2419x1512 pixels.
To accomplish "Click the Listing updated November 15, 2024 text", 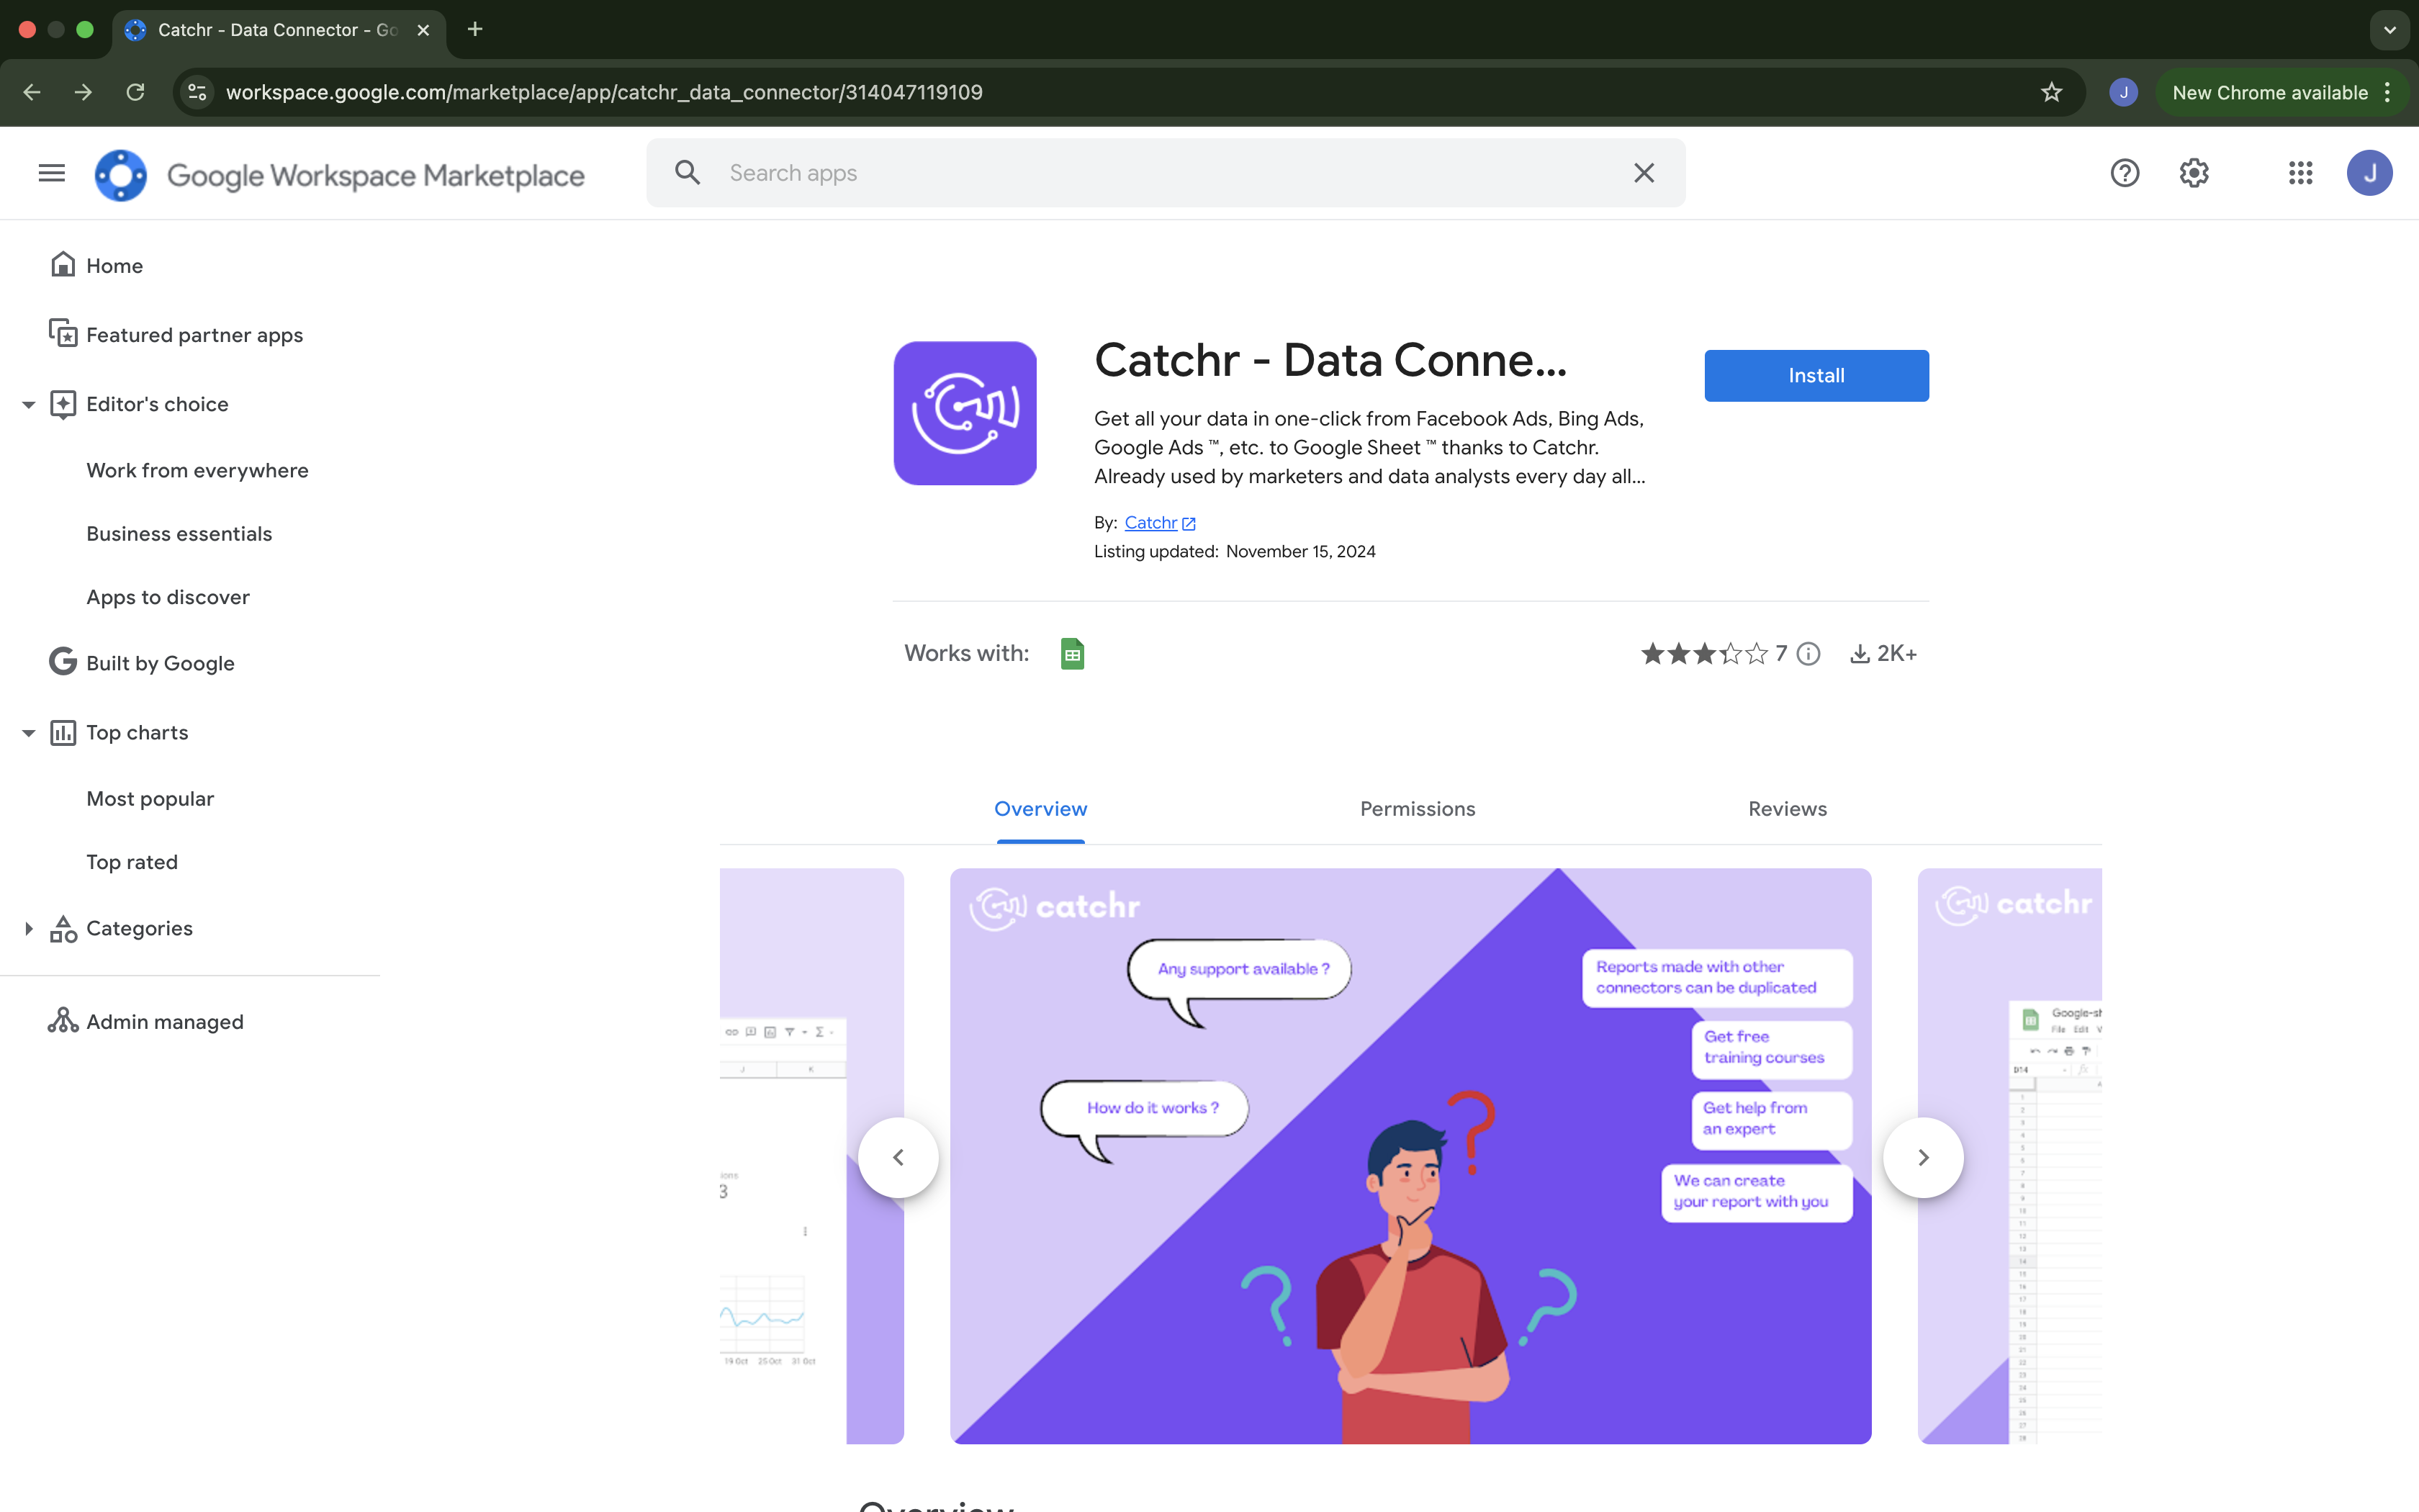I will [x=1235, y=552].
